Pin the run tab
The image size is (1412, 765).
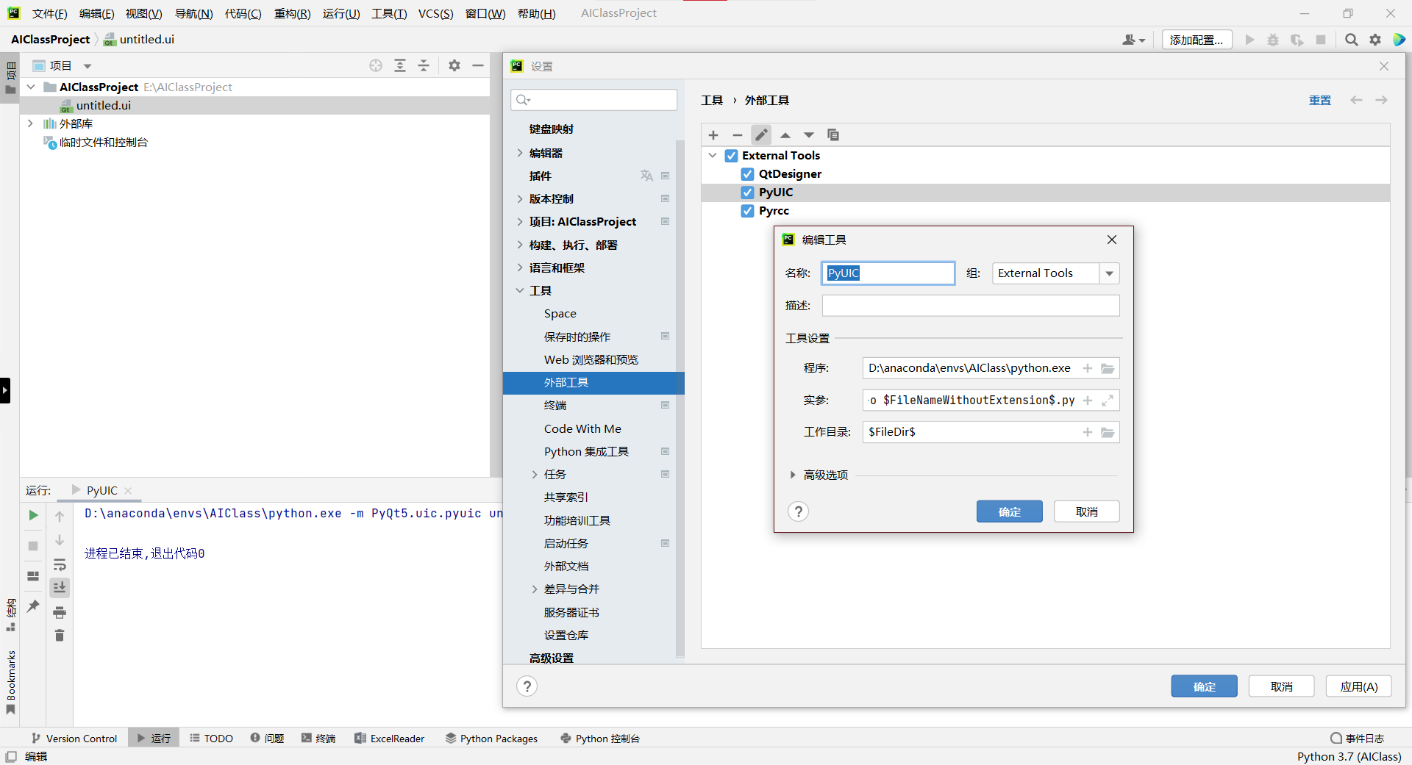click(33, 606)
